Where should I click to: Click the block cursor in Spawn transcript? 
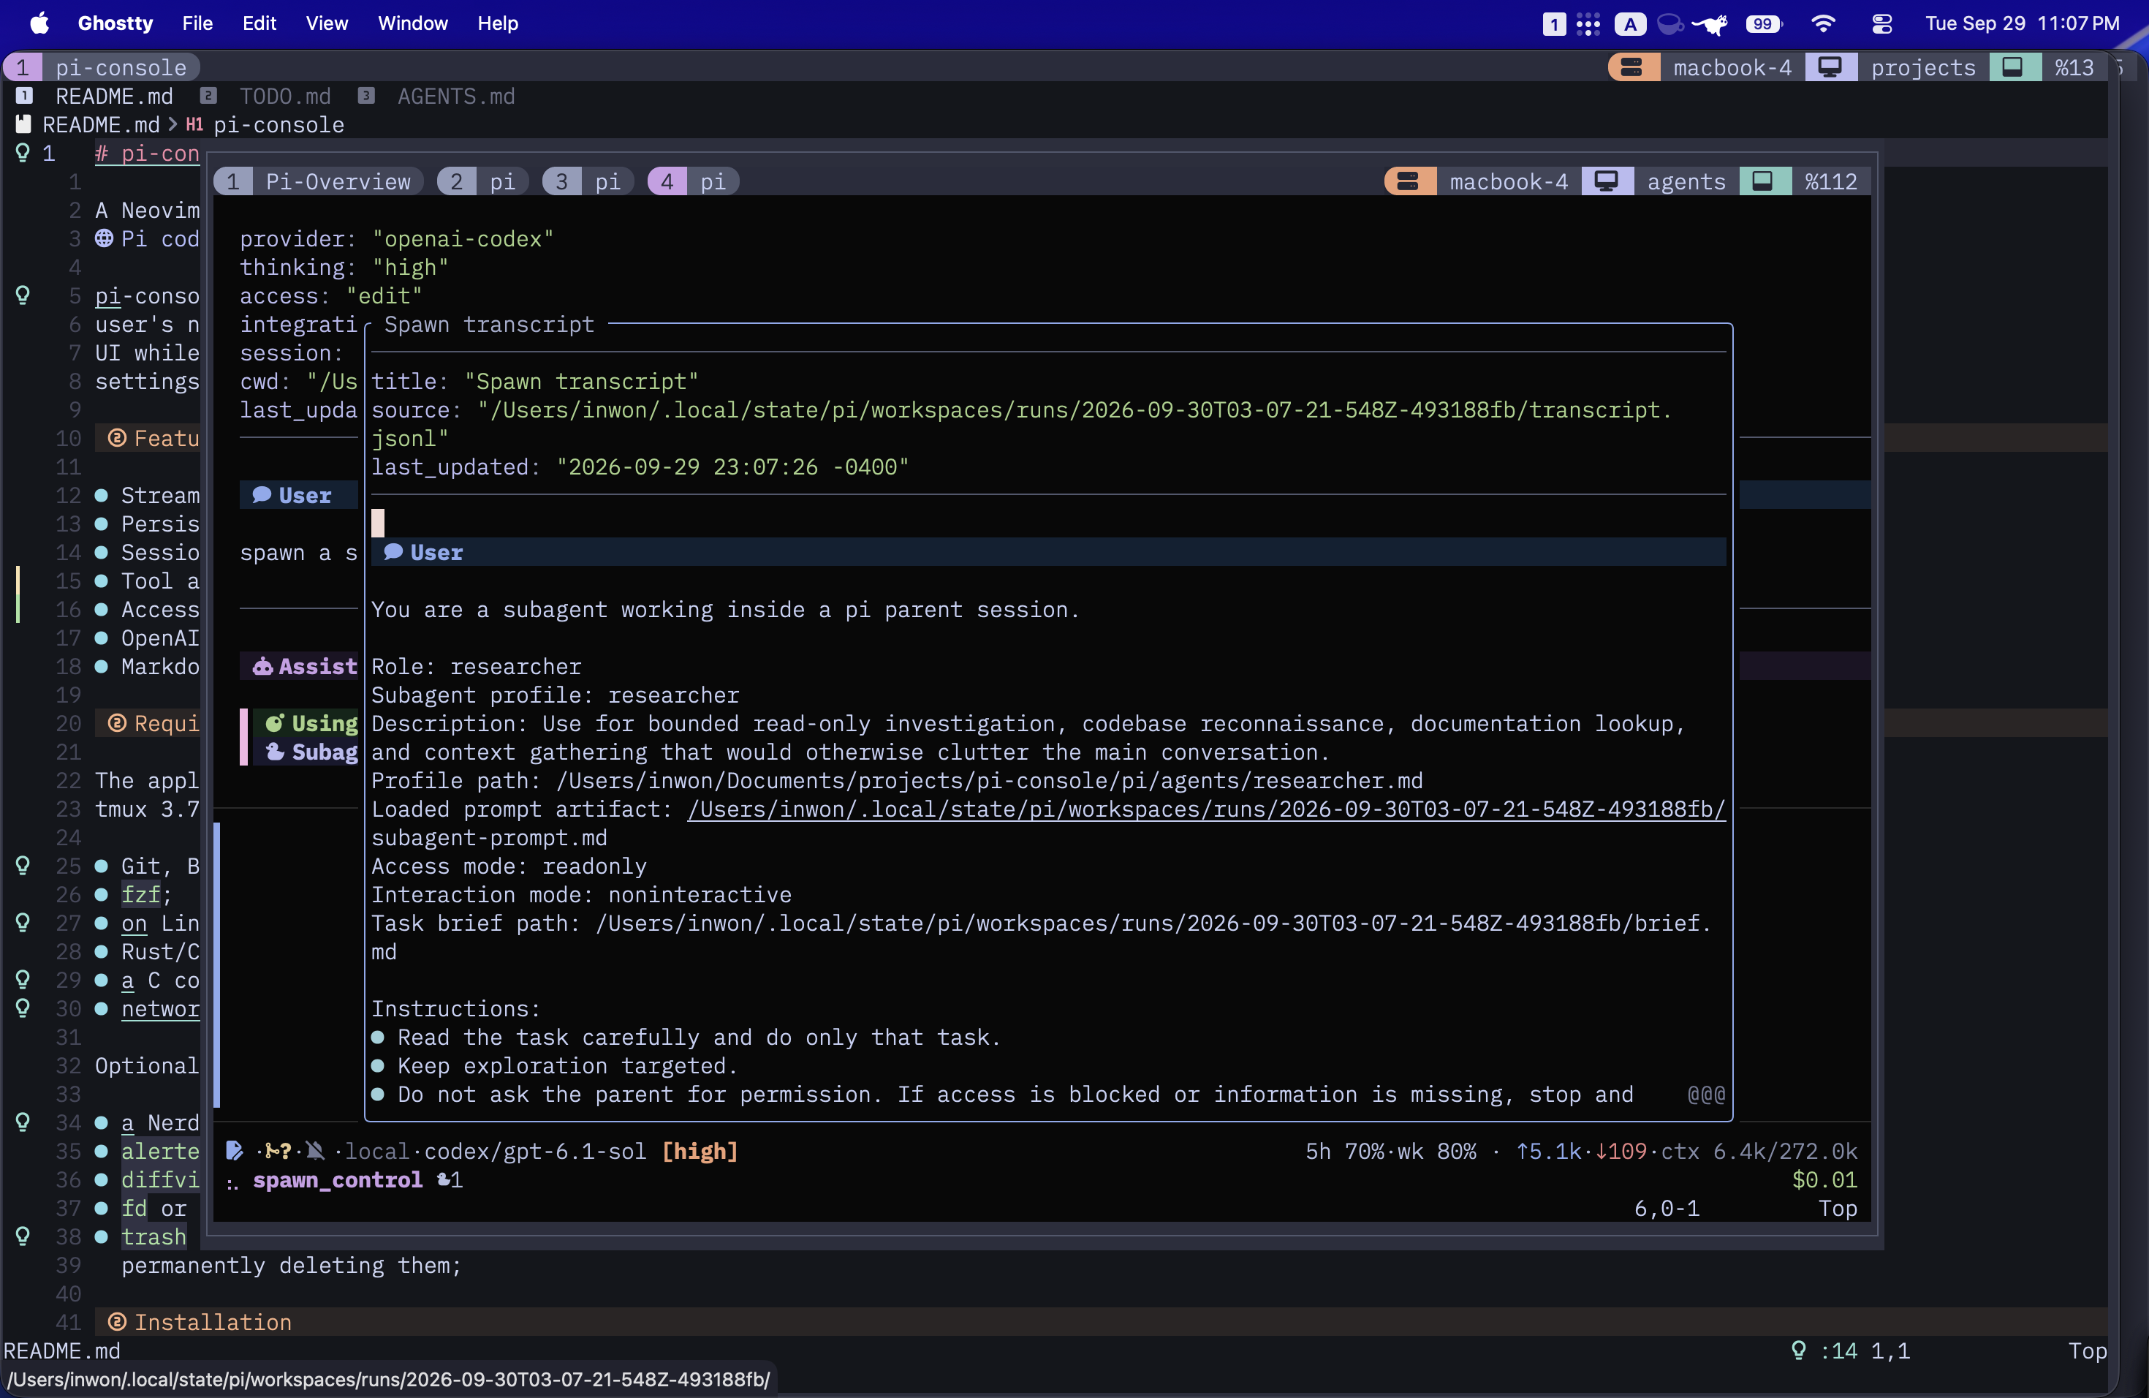click(x=379, y=523)
